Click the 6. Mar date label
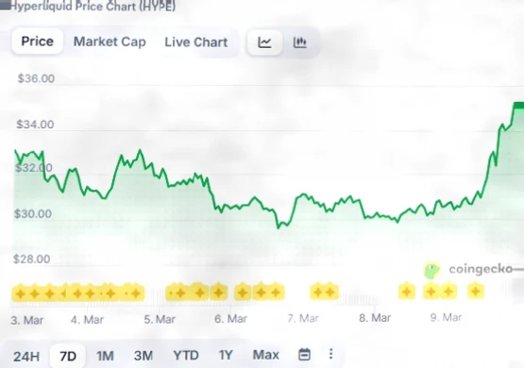This screenshot has width=524, height=368. tap(230, 319)
